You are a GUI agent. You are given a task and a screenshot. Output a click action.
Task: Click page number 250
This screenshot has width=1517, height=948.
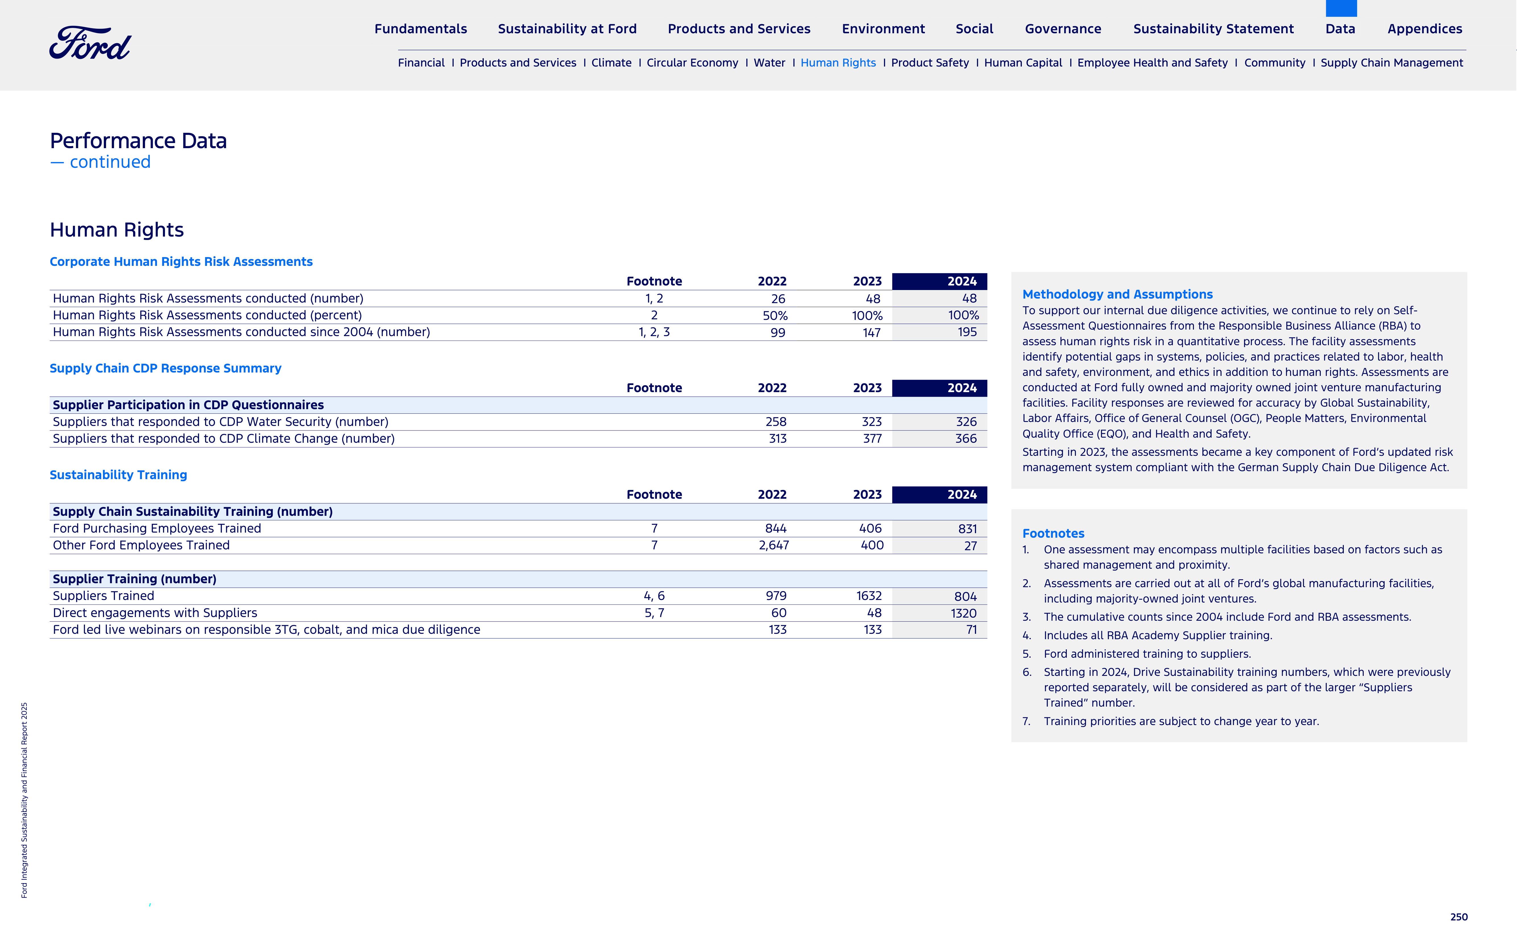click(1459, 917)
